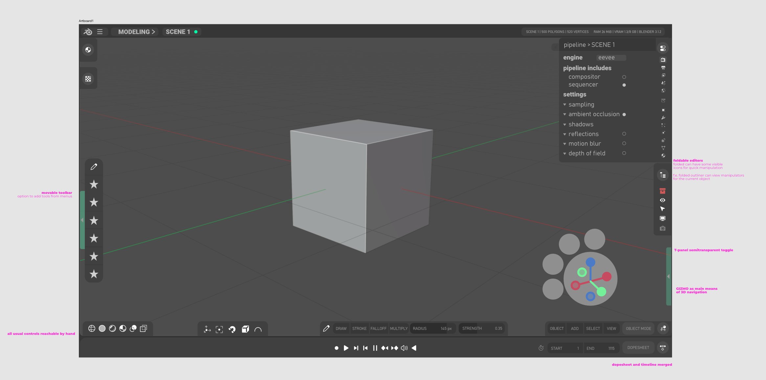Open the world properties globe icon
Viewport: 766px width, 380px height.
click(x=663, y=91)
